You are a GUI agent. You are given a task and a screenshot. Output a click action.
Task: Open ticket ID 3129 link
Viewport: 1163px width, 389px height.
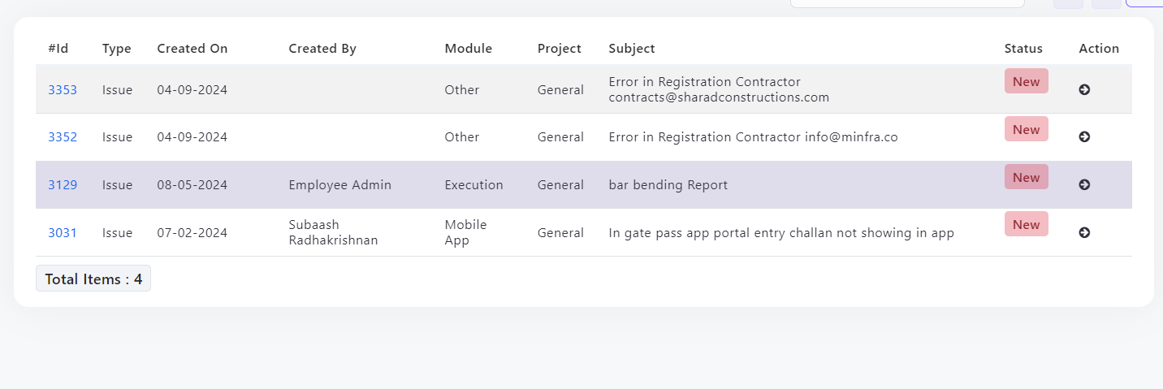tap(63, 184)
